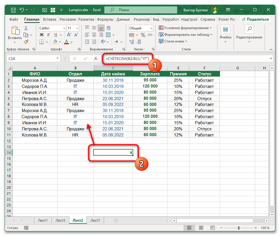Switch to the Вставка tab
280x236 pixels.
pos(50,19)
